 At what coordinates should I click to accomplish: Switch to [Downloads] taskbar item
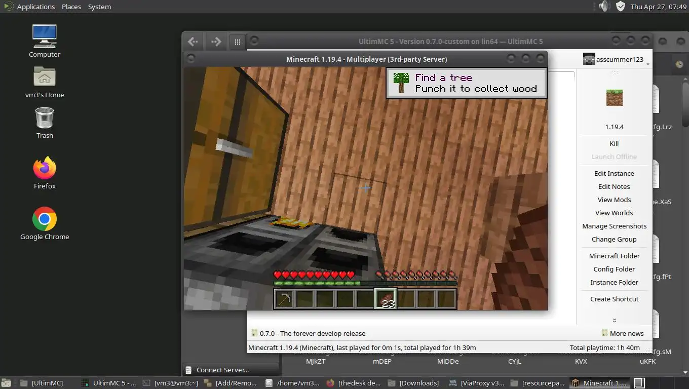point(414,383)
